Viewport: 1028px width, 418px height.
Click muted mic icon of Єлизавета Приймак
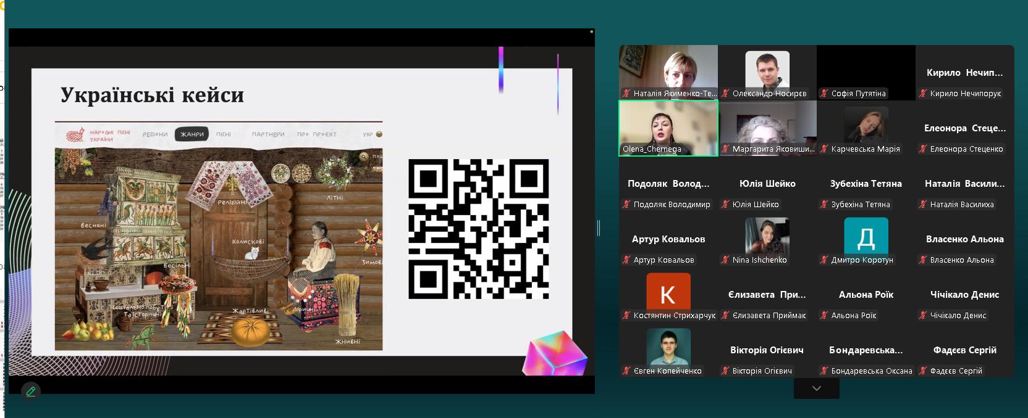point(725,316)
